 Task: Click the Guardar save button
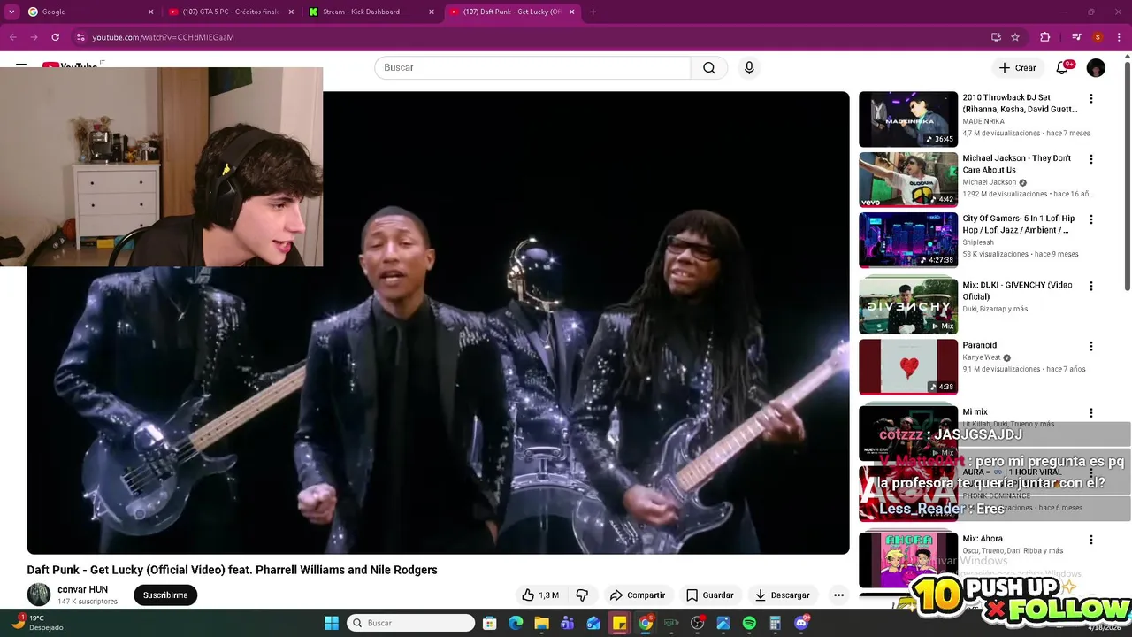coord(709,595)
